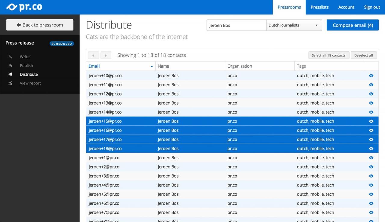The image size is (385, 222).
Task: Click the next page arrow button
Action: [x=106, y=55]
